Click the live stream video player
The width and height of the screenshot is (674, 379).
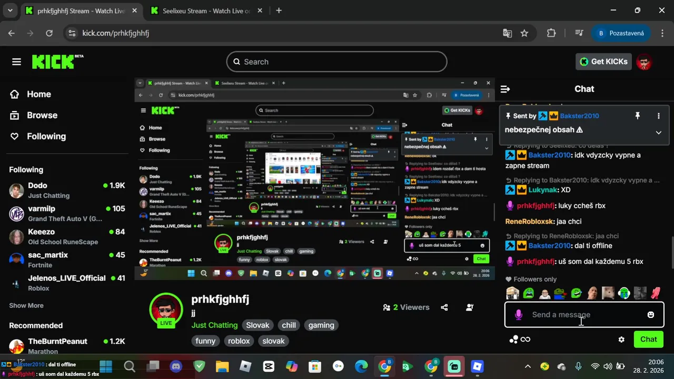(314, 178)
